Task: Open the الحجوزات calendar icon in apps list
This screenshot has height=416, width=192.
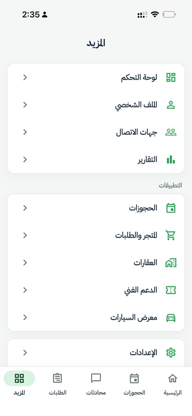Action: coord(171,208)
